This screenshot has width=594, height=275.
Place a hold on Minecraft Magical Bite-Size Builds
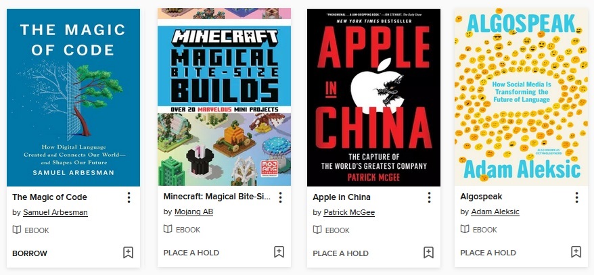tap(191, 253)
